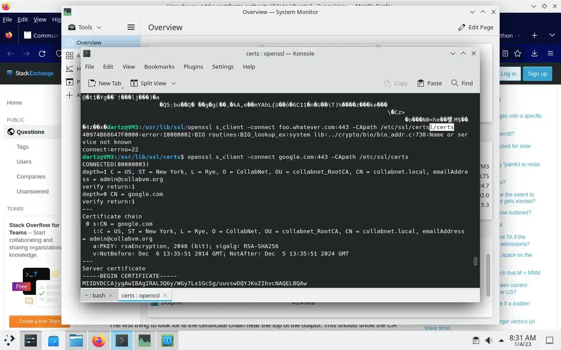
Task: Click the Add page plus icon in System Monitor
Action: (x=70, y=95)
